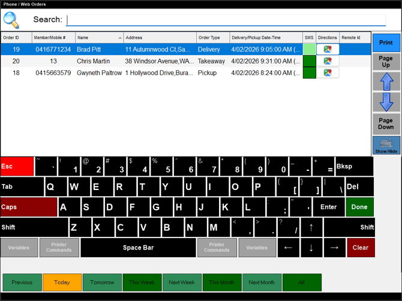402x301 pixels.
Task: Click the red Esc key
Action: click(17, 167)
